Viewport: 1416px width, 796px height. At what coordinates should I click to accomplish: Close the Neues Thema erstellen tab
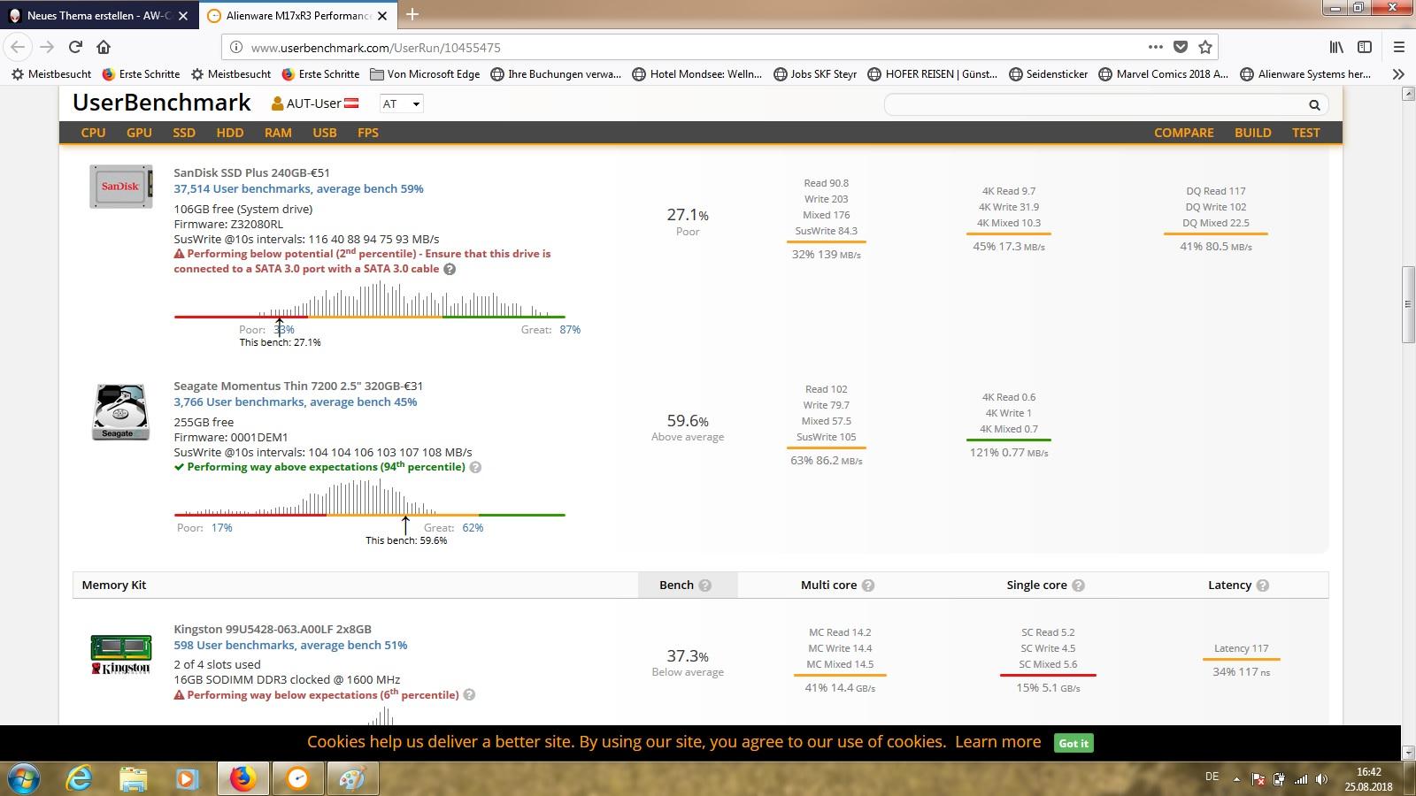(x=183, y=15)
